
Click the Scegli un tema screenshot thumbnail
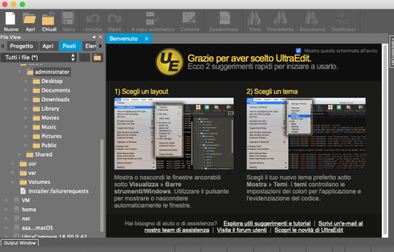[x=306, y=134]
